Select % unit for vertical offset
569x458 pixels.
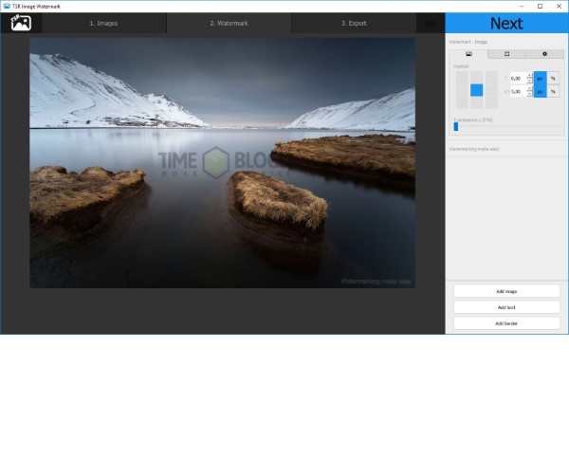coord(554,91)
